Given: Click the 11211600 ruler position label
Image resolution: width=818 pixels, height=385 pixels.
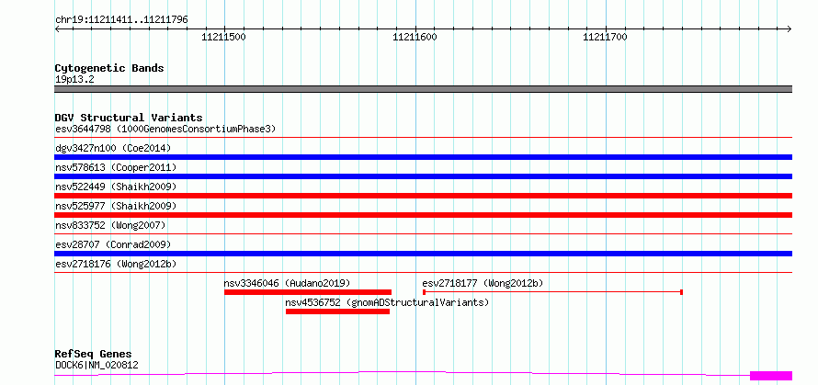Looking at the screenshot, I should click(415, 37).
